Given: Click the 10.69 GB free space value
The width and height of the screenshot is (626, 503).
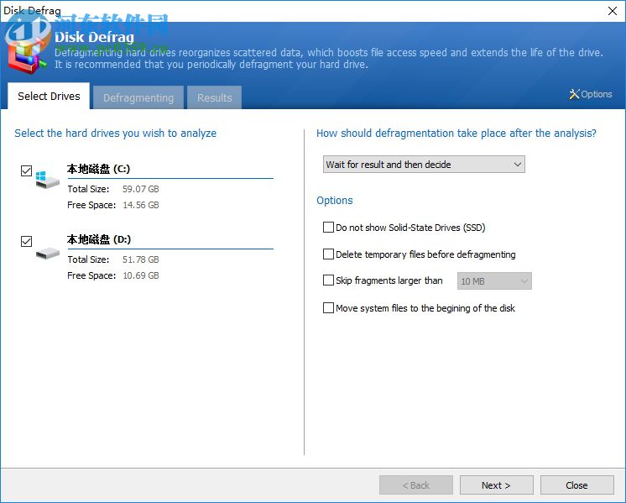Looking at the screenshot, I should click(x=140, y=275).
